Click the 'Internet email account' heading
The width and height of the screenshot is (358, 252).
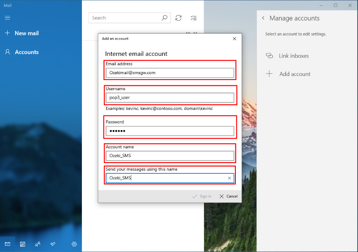136,54
